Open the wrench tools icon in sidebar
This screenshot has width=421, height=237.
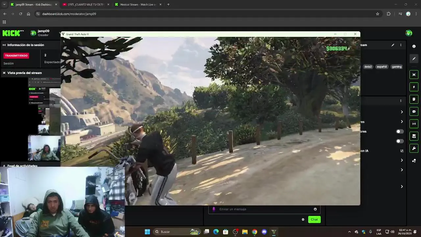point(414,148)
